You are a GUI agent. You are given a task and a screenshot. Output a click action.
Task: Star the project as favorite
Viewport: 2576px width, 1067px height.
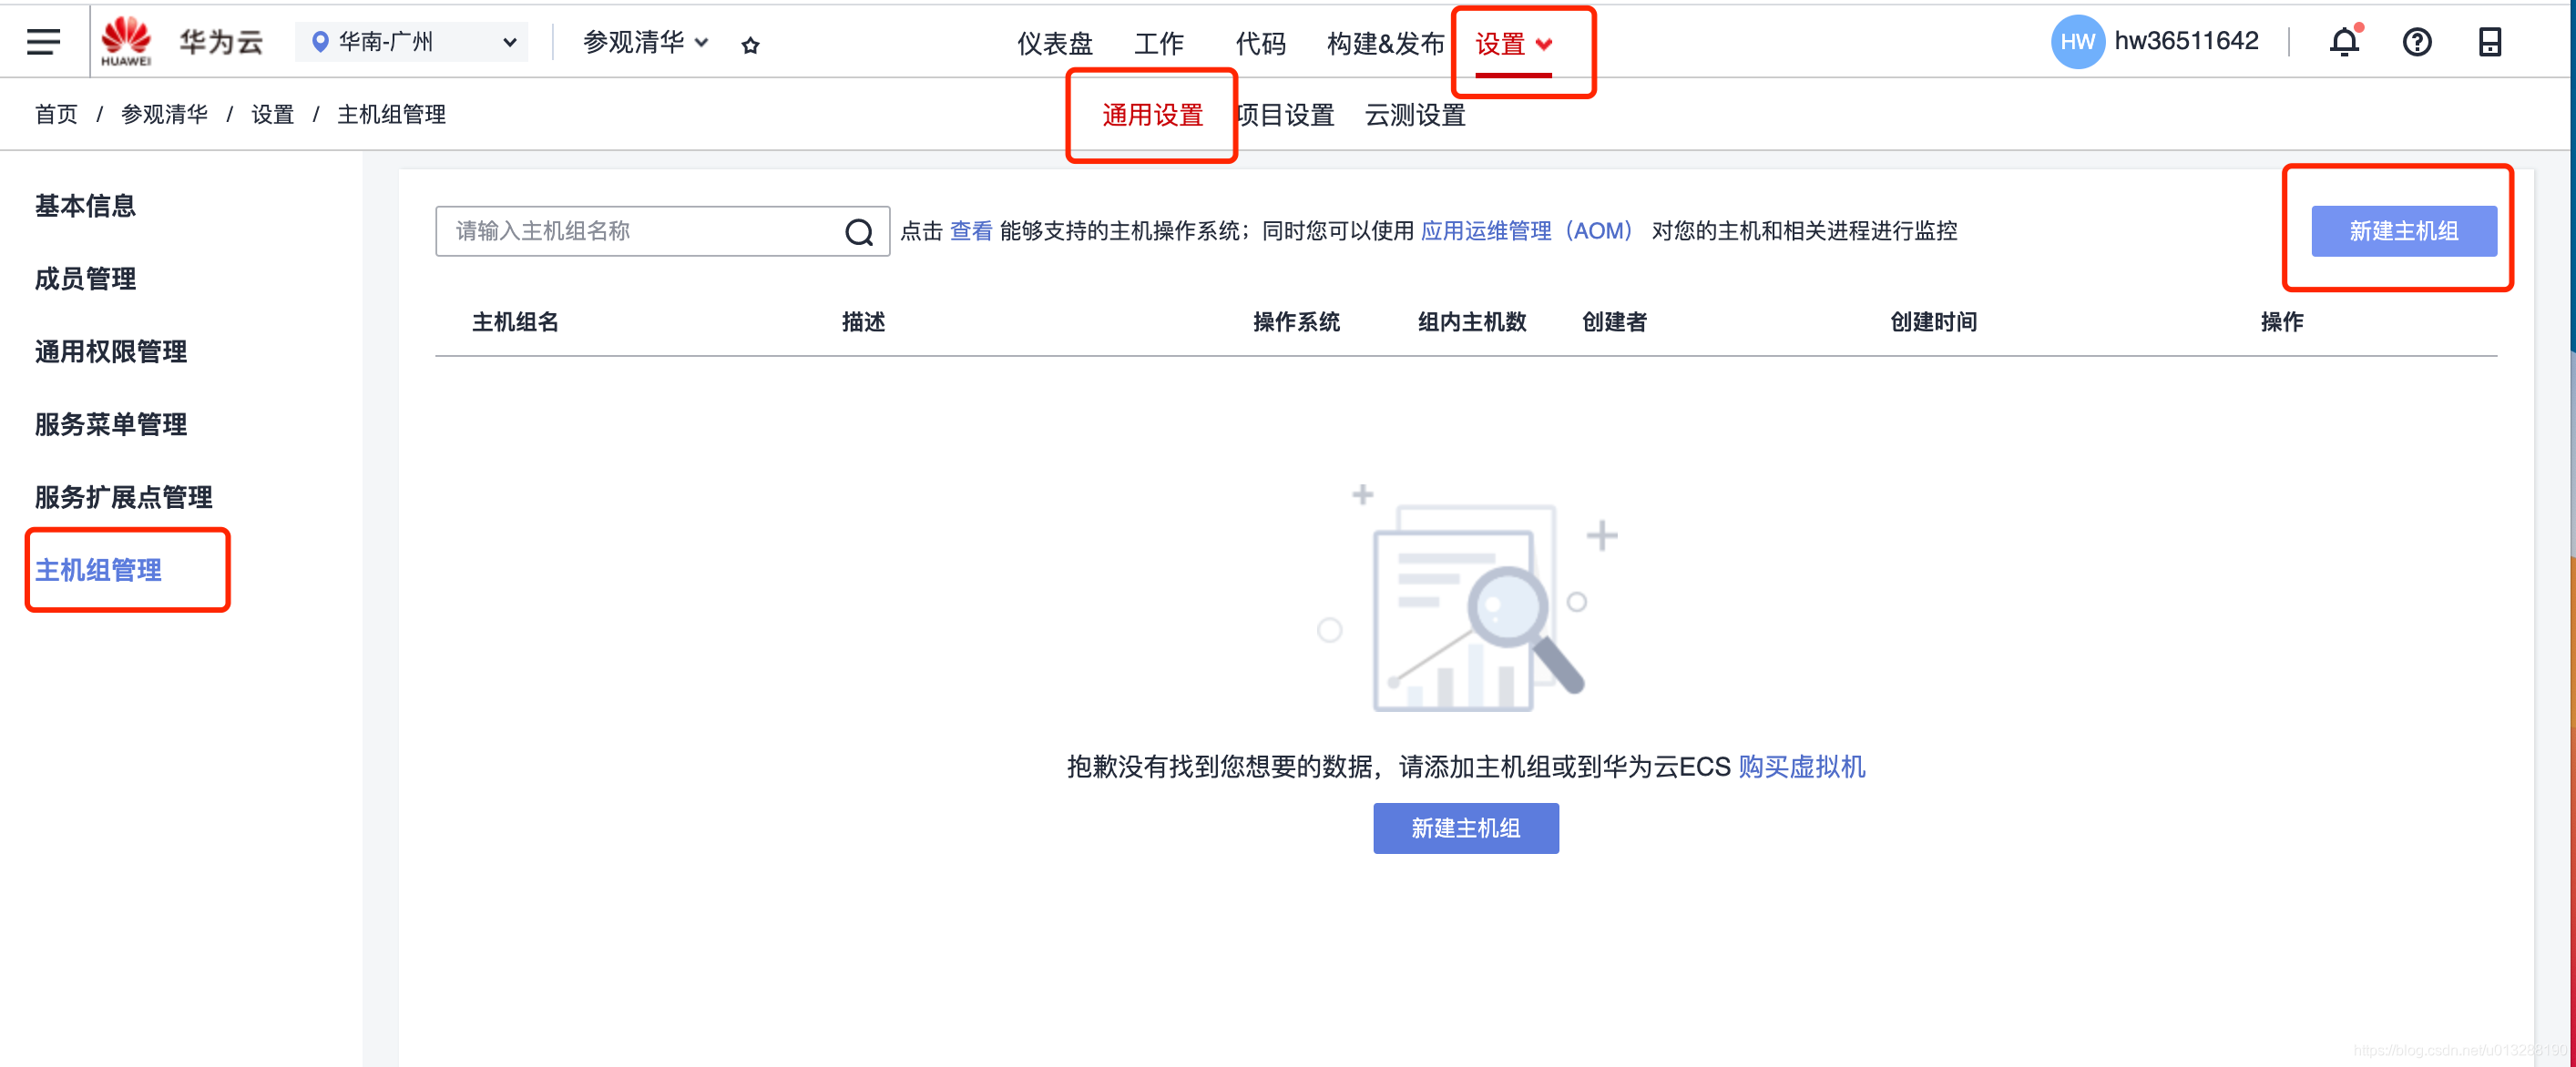point(750,45)
